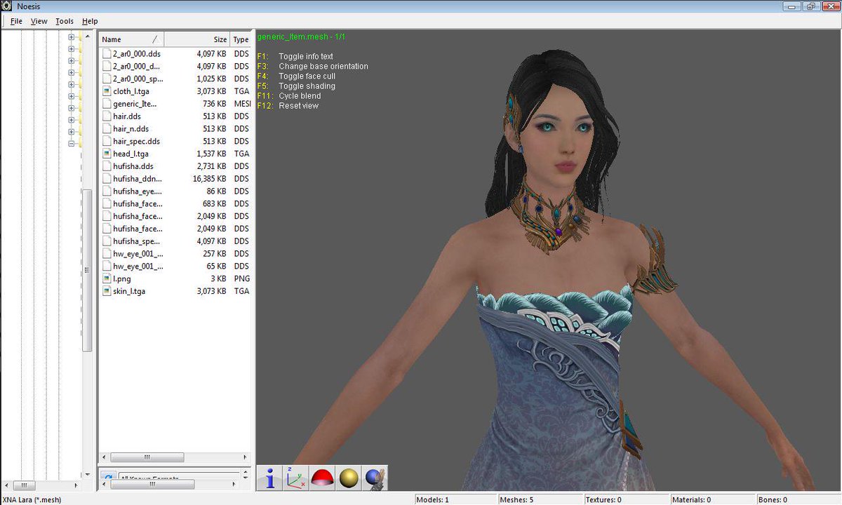Select the scene info "i" icon
The width and height of the screenshot is (842, 505).
[269, 477]
